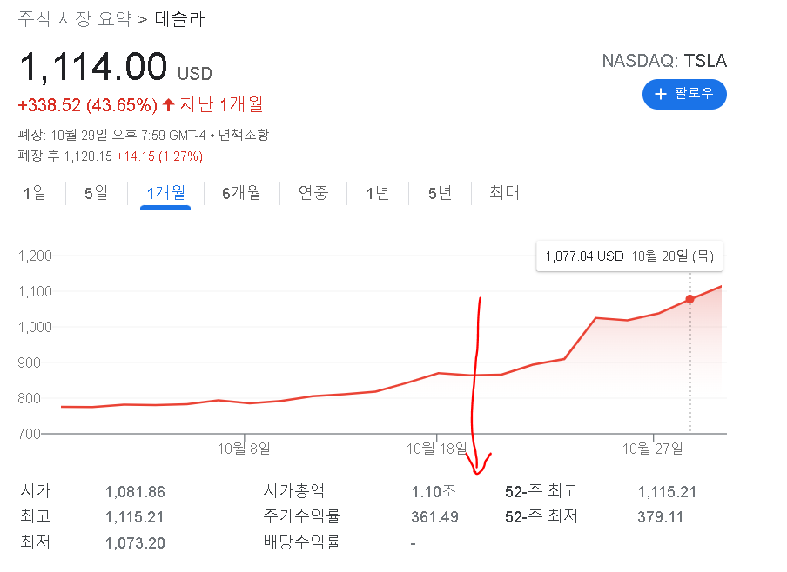Click the red data point on the chart

[x=690, y=299]
